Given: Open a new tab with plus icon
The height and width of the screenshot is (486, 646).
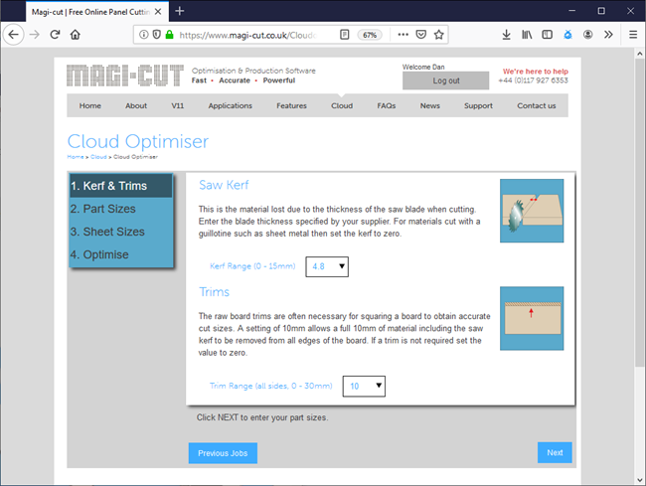Looking at the screenshot, I should (180, 11).
